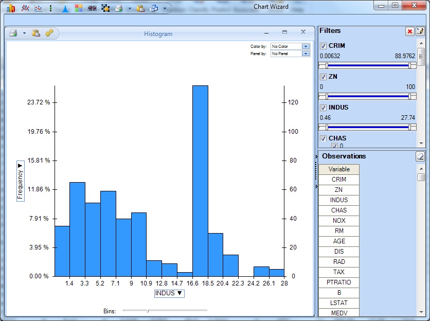The height and width of the screenshot is (321, 430).
Task: Click the red X icon in Filters panel
Action: tap(410, 31)
